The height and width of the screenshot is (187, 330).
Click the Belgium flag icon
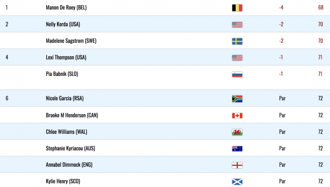[237, 8]
